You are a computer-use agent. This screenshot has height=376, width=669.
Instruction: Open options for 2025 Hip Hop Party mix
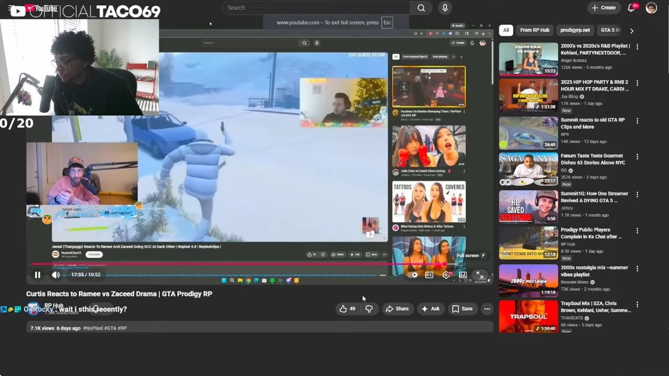click(637, 84)
